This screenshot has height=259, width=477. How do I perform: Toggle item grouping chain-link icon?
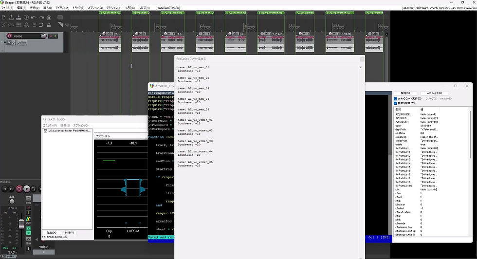click(x=11, y=25)
